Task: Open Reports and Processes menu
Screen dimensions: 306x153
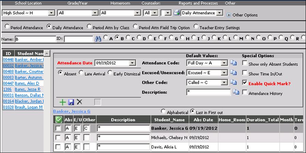Action: (198, 3)
